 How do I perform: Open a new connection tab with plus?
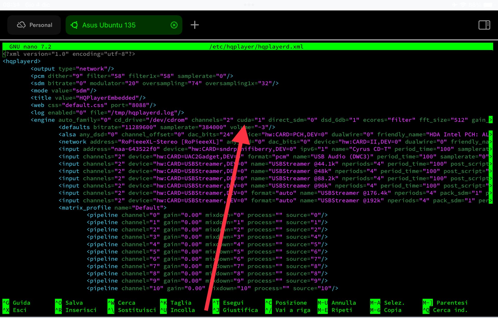[x=195, y=25]
